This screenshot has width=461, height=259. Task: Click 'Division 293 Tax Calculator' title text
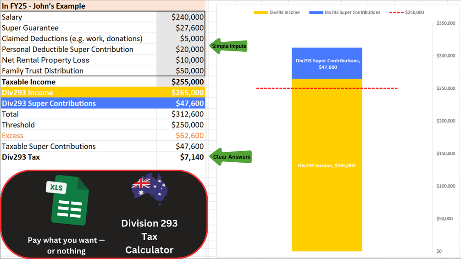pyautogui.click(x=150, y=237)
